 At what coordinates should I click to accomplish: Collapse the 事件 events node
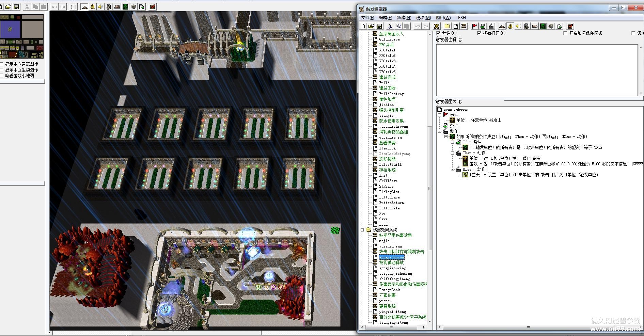[x=440, y=115]
